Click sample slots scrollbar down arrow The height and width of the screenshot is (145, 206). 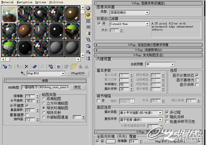pos(83,55)
